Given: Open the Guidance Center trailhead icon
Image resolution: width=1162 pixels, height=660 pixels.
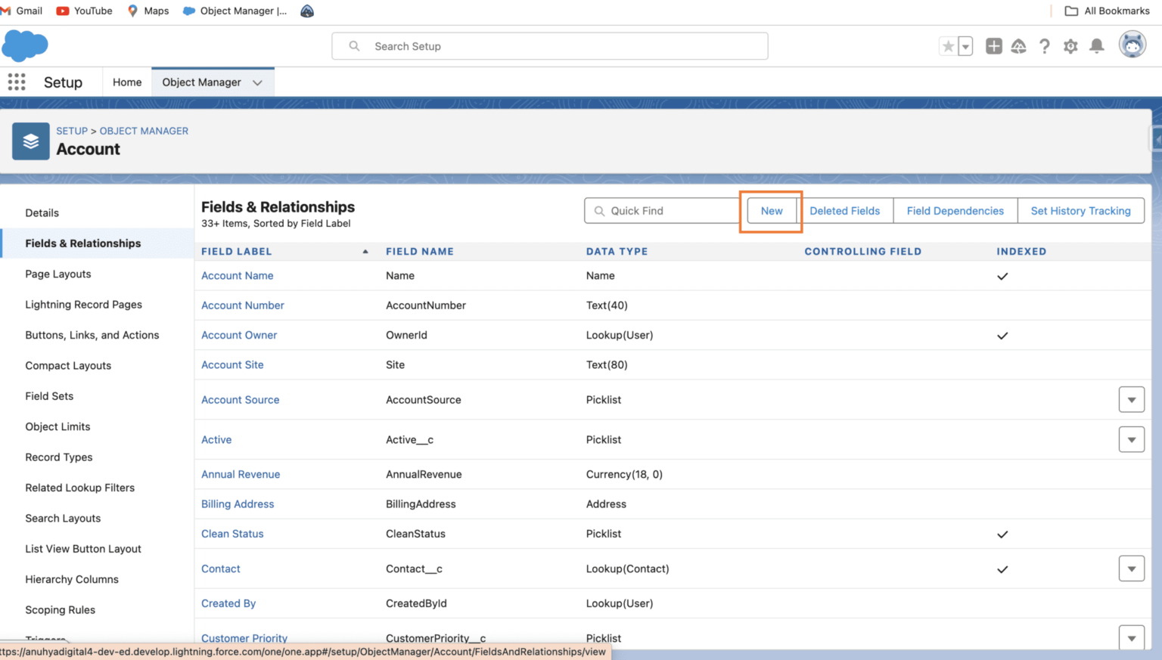Looking at the screenshot, I should pyautogui.click(x=1019, y=46).
